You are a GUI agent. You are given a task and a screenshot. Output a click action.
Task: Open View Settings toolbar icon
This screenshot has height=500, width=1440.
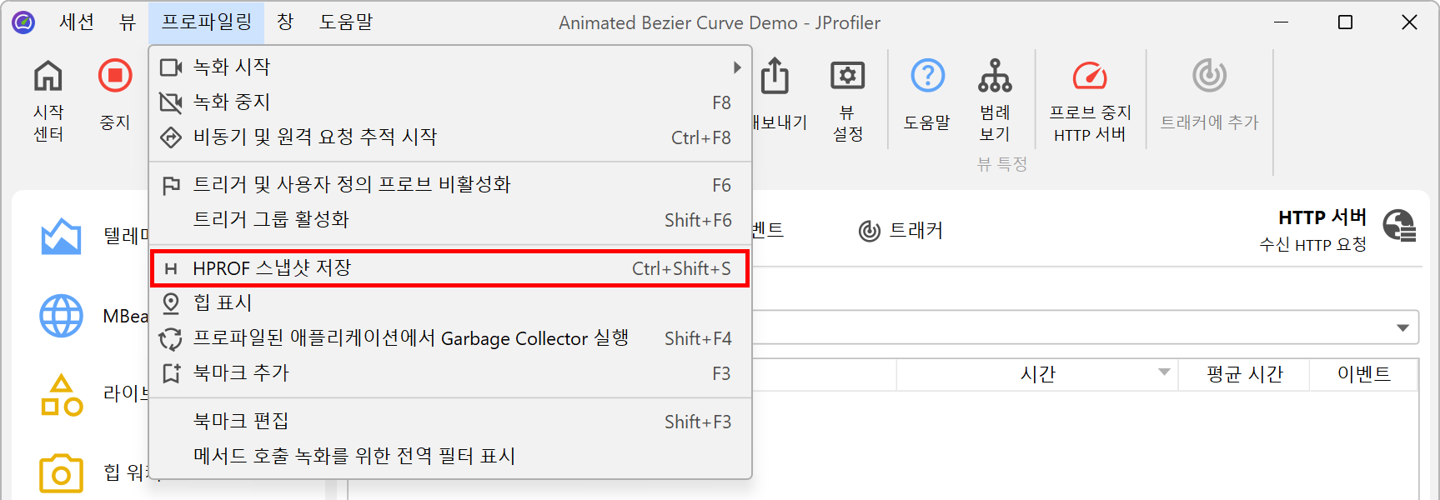click(x=847, y=77)
